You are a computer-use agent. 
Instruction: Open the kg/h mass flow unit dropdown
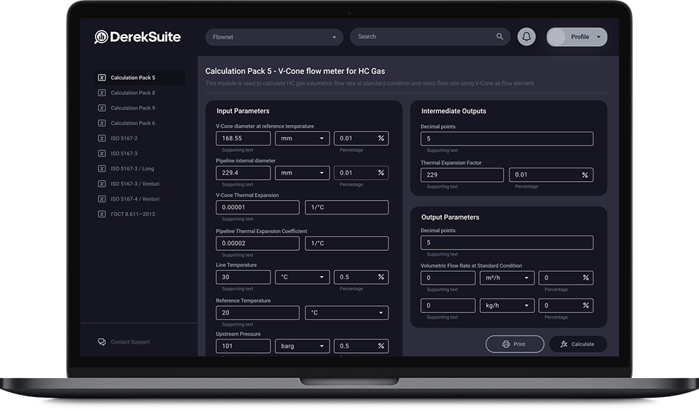pyautogui.click(x=507, y=305)
